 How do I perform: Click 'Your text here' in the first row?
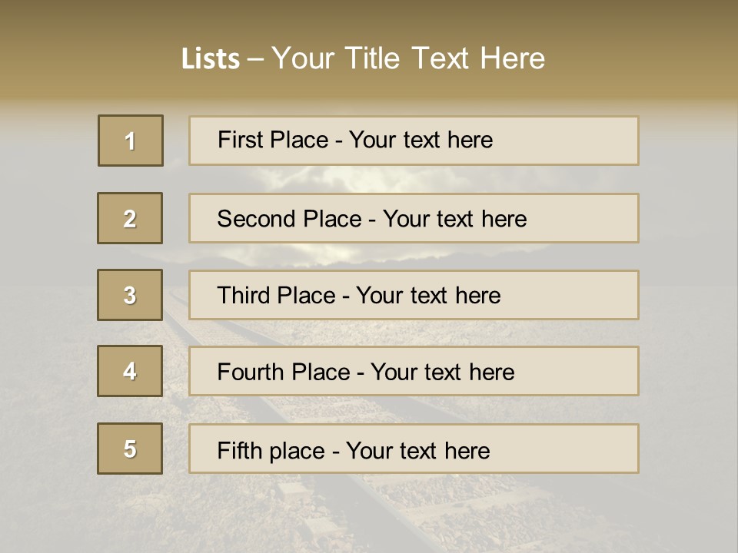421,140
